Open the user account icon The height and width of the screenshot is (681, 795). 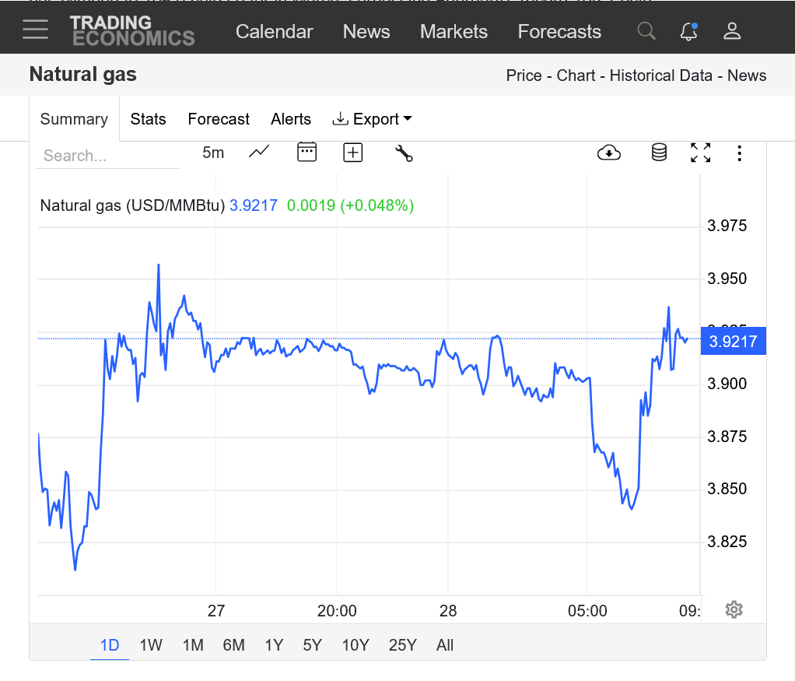(732, 31)
